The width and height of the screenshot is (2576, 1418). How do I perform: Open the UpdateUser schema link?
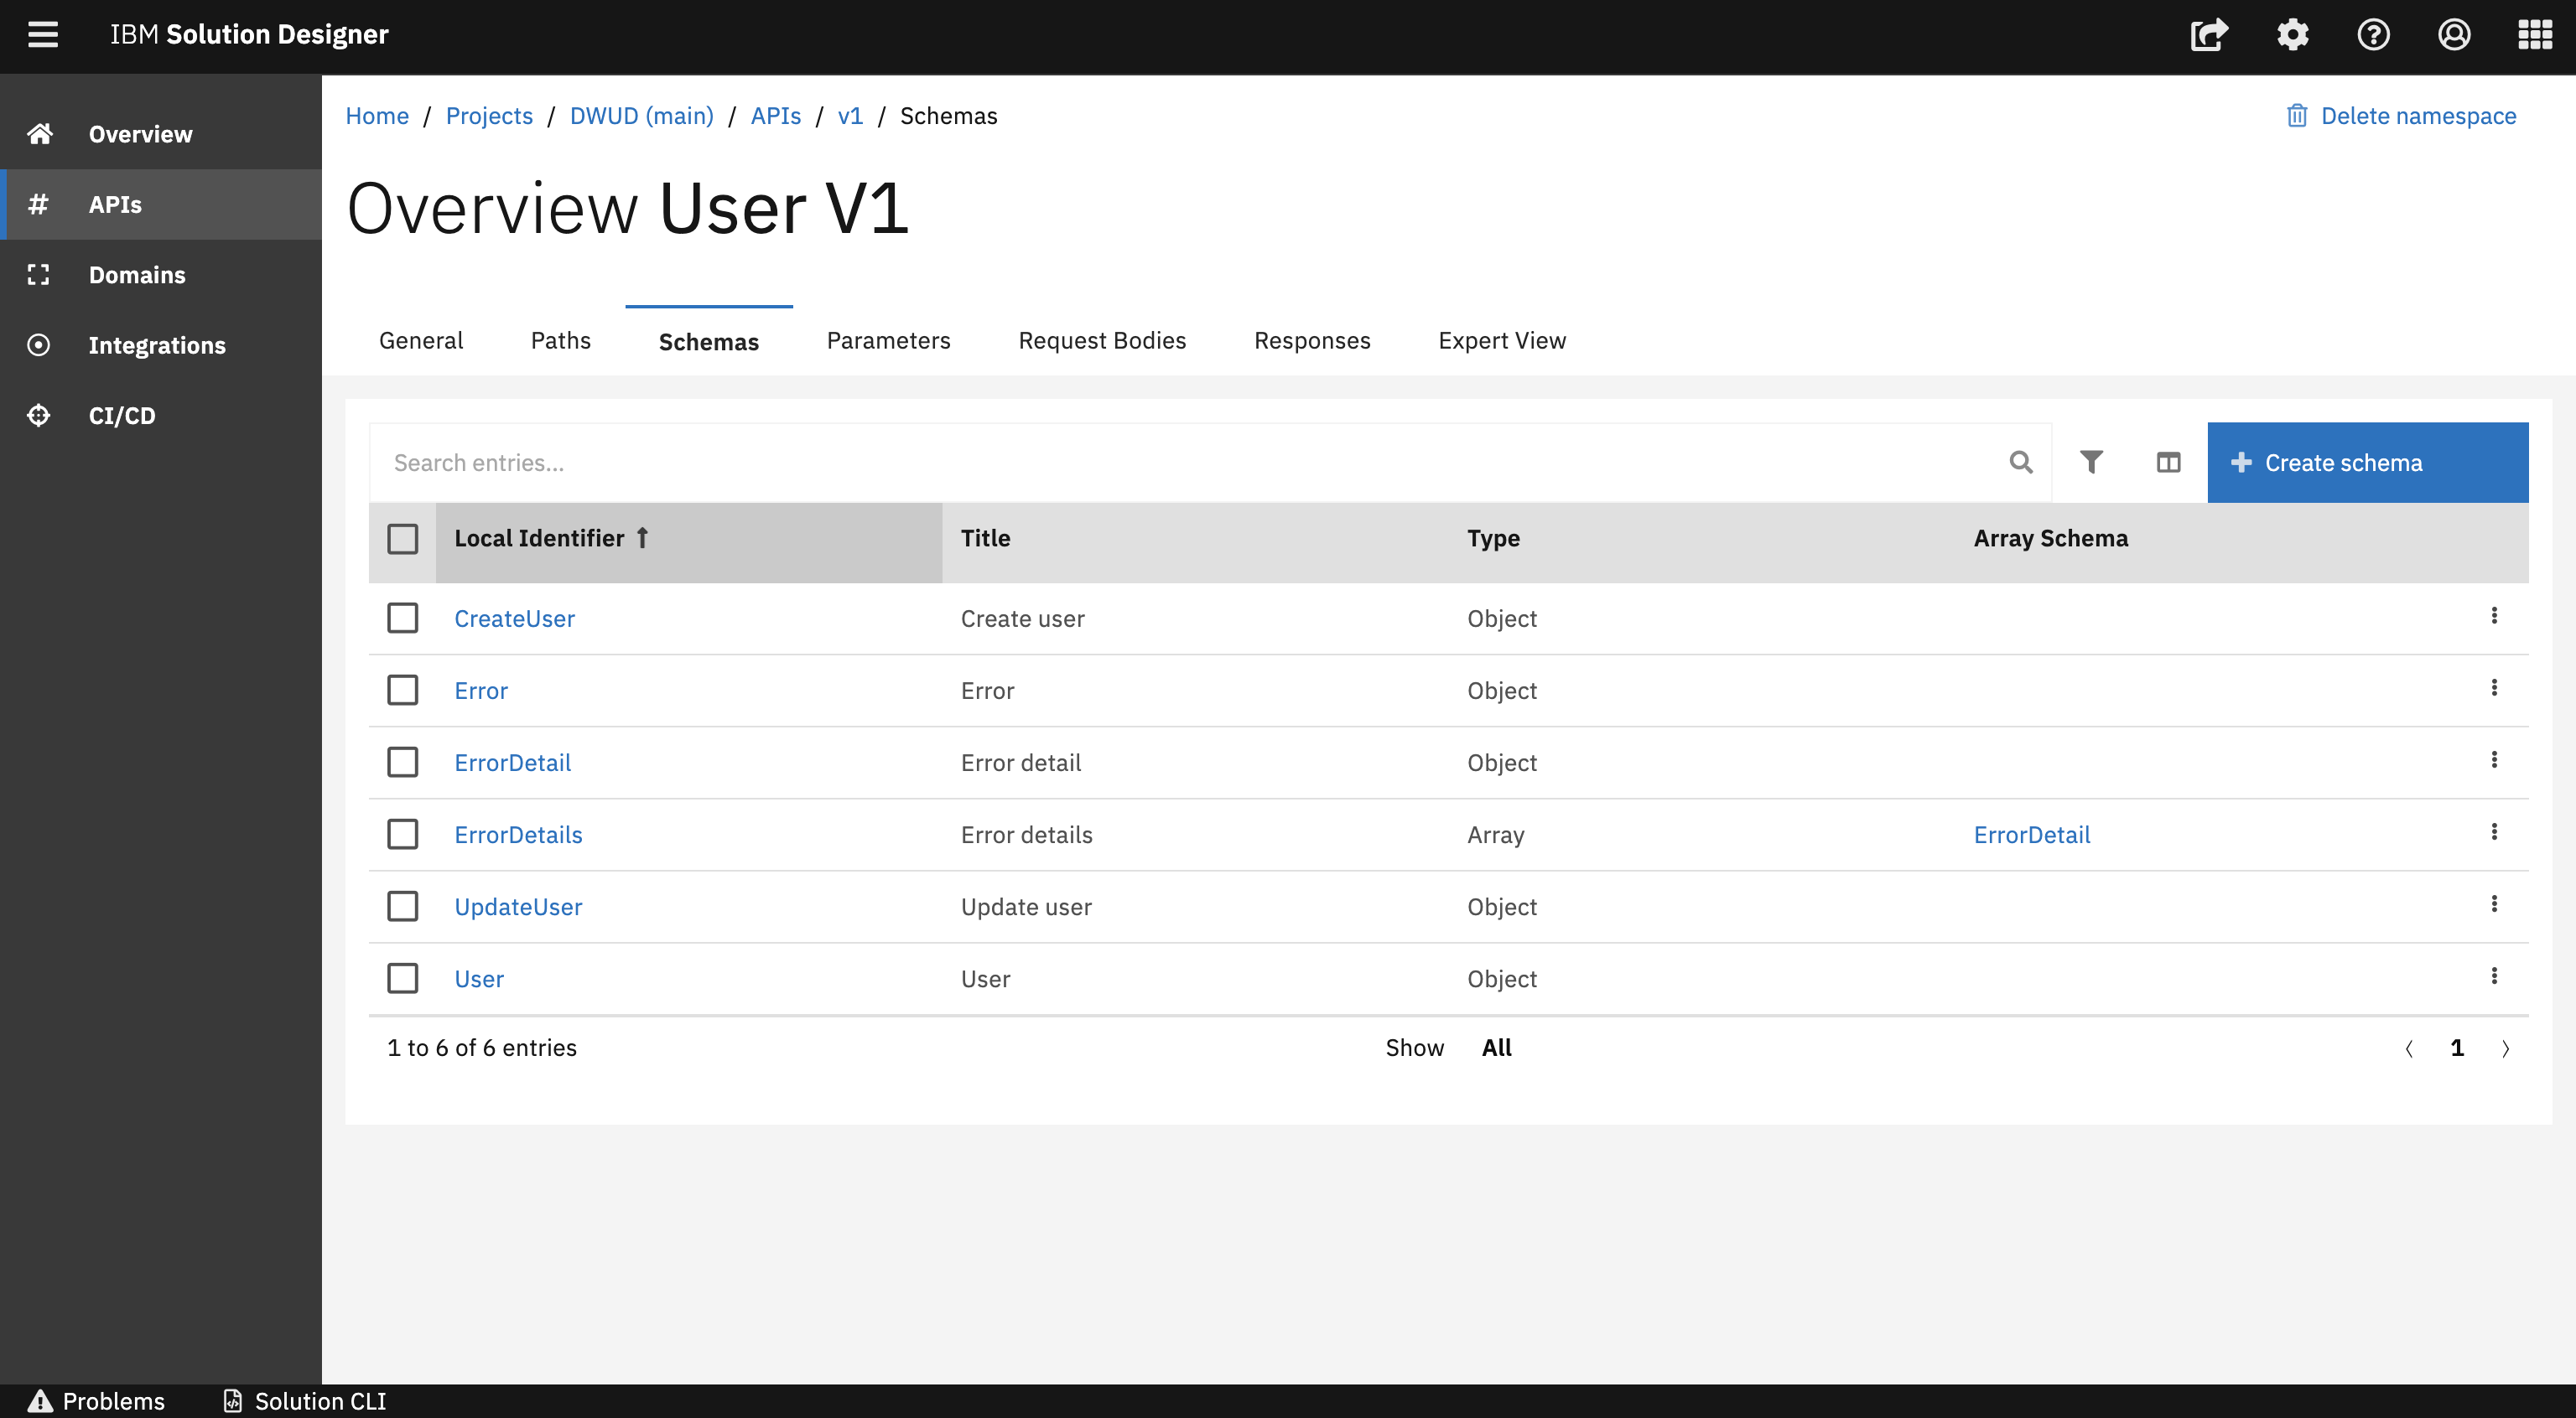(x=518, y=906)
